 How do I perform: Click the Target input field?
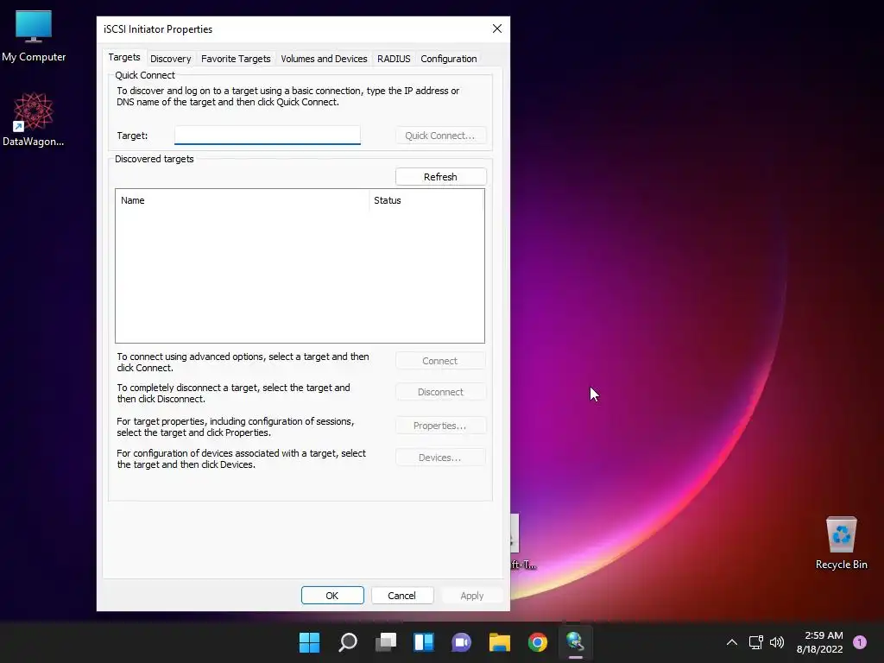(x=268, y=136)
